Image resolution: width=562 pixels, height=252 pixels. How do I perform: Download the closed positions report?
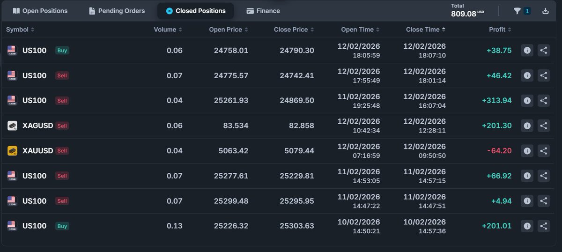[x=545, y=11]
